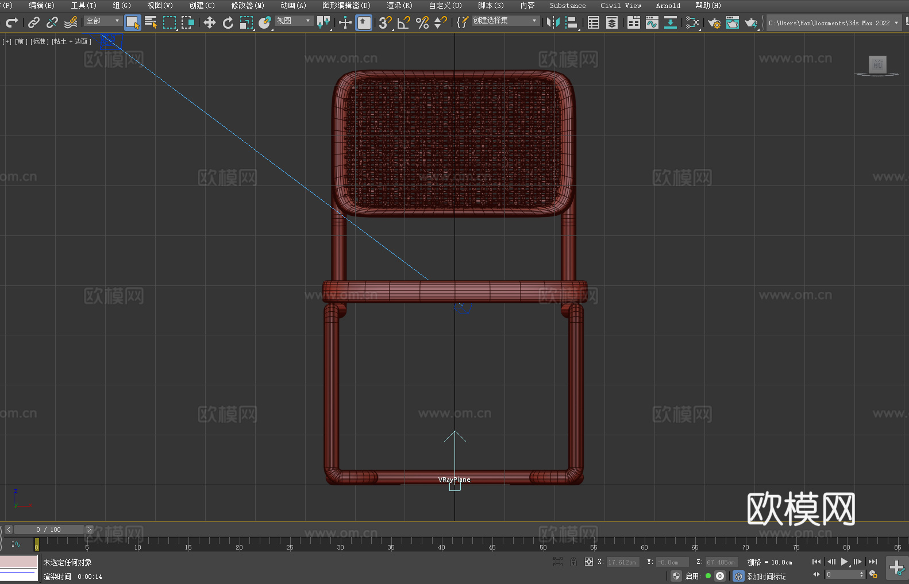Click Bind to Space Warp icon

(x=71, y=22)
